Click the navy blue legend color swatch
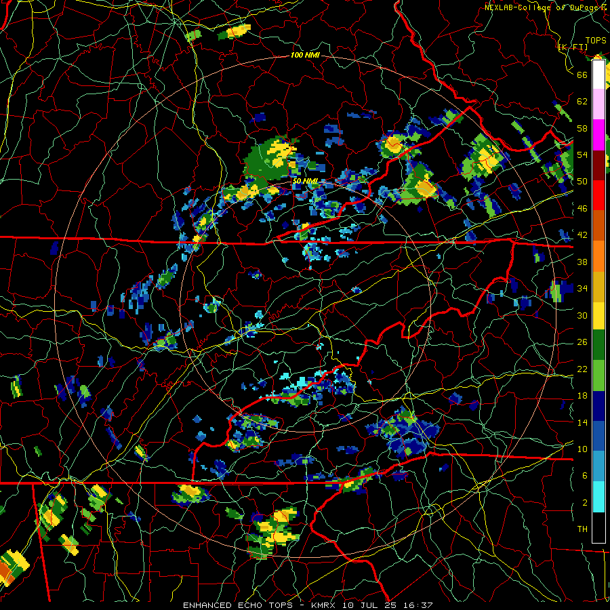Viewport: 610px width, 610px height. pyautogui.click(x=598, y=406)
